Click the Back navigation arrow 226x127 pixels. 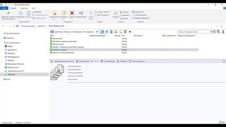tap(3, 26)
